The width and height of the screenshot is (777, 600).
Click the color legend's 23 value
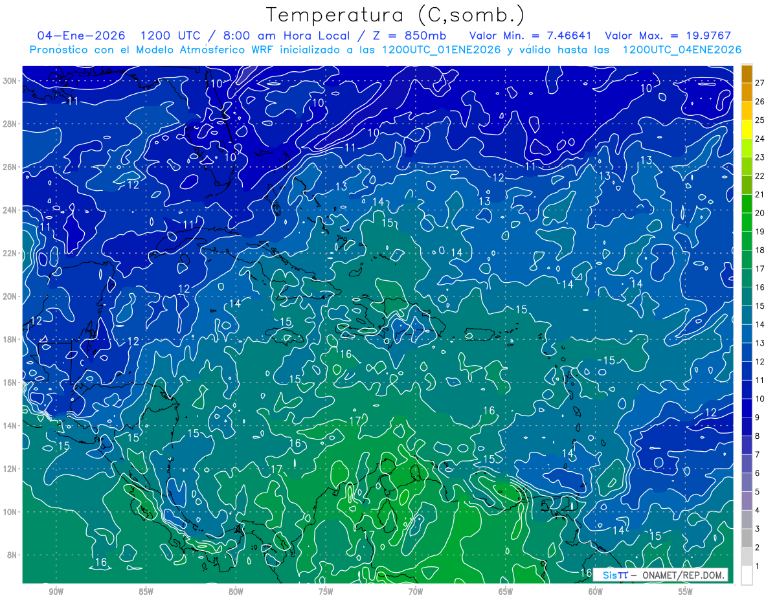[x=760, y=157]
